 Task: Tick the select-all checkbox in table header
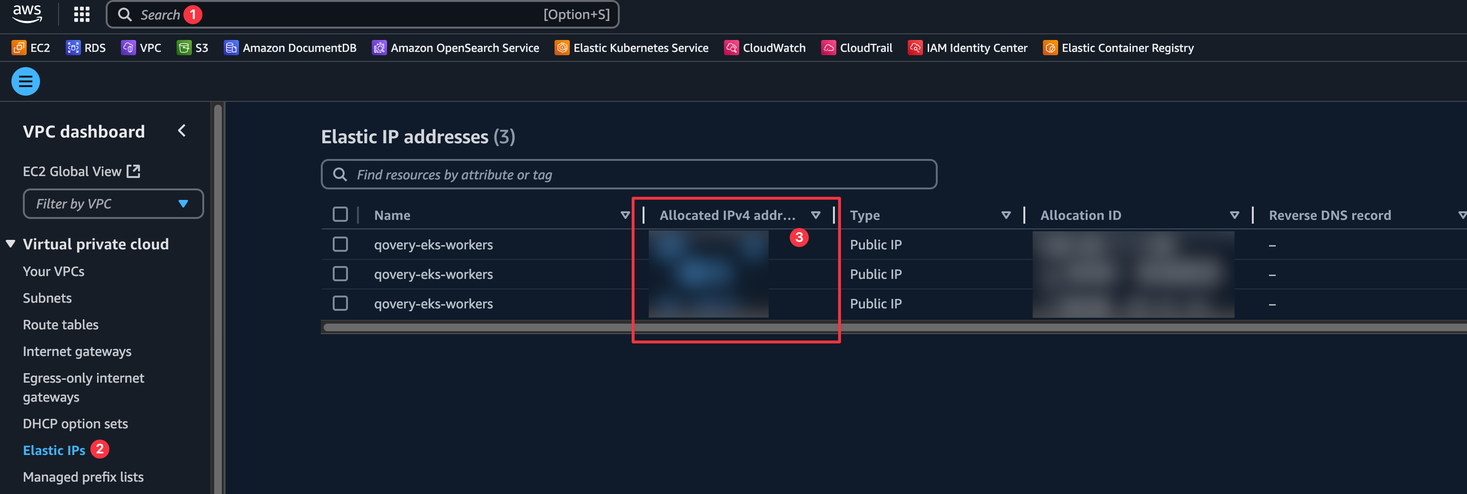click(x=340, y=215)
